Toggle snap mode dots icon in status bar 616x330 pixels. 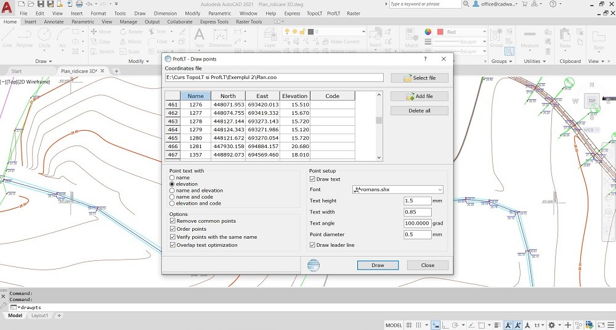419,325
